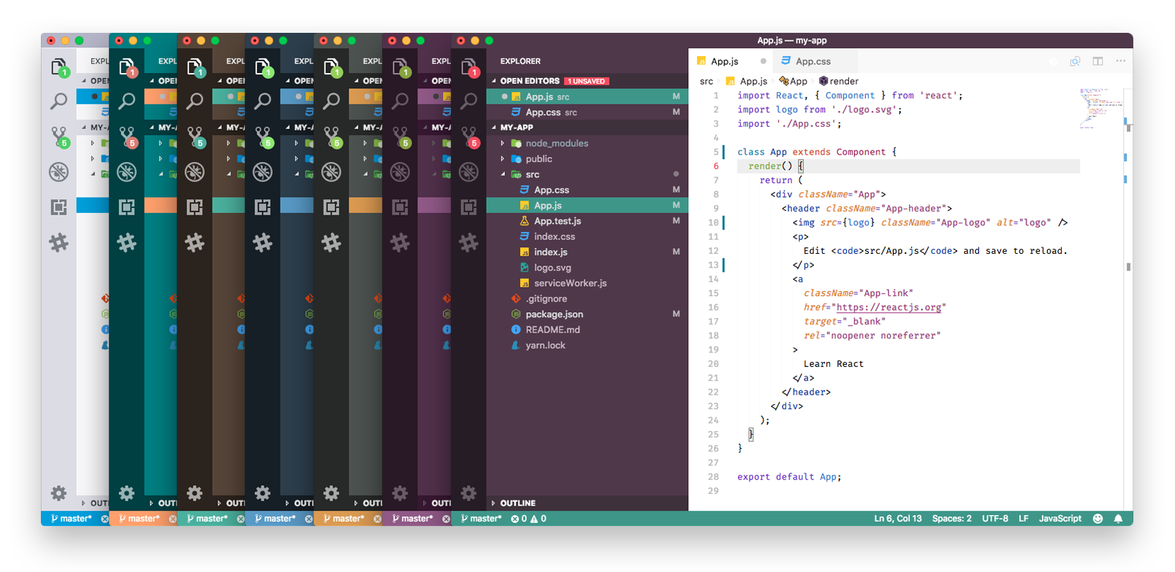Viewport: 1175px width, 572px height.
Task: Switch to the App.css editor tab
Action: tap(813, 62)
